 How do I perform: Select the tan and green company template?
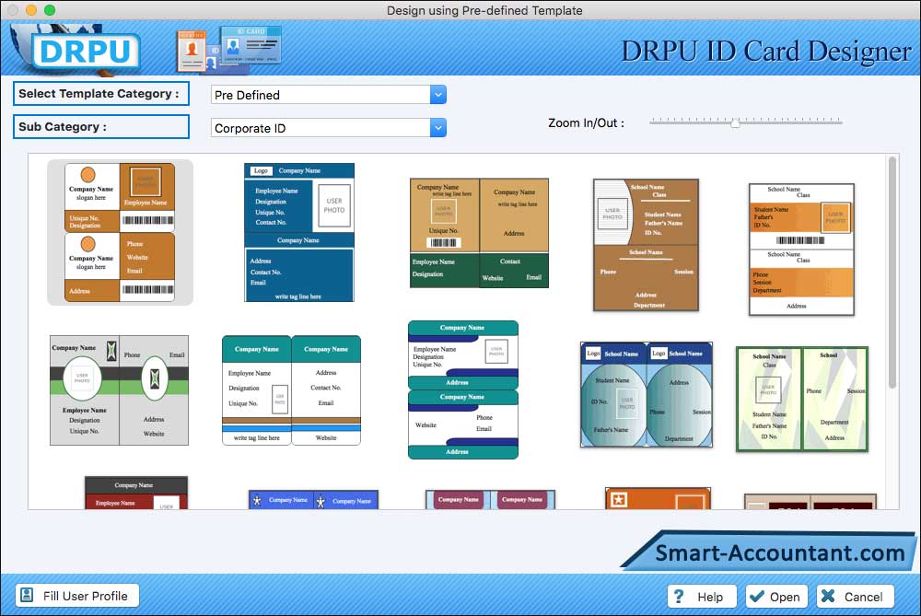click(479, 233)
